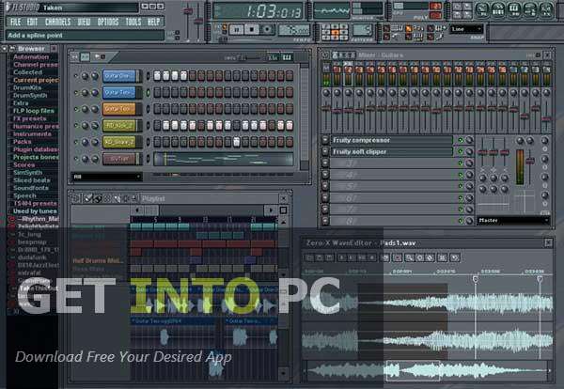Click the oscilloscope monitor display
Screen dimensions: 564x389
(331, 10)
